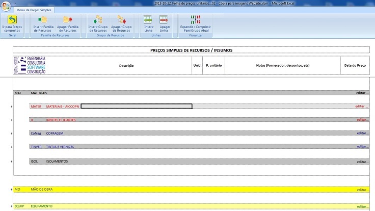Click editar link on TINTAS E VERNIZES row
Screen dimensions: 375x211
pyautogui.click(x=362, y=146)
